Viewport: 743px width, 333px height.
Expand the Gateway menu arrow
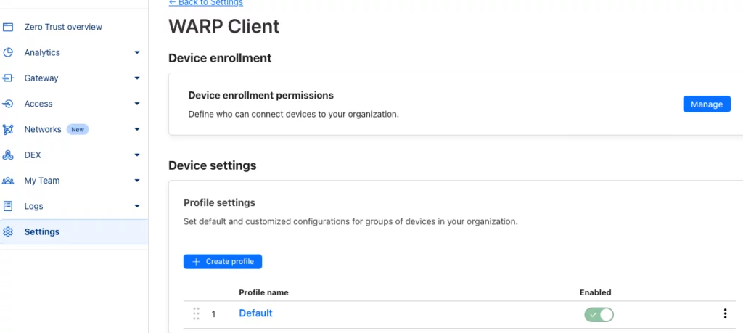[137, 78]
